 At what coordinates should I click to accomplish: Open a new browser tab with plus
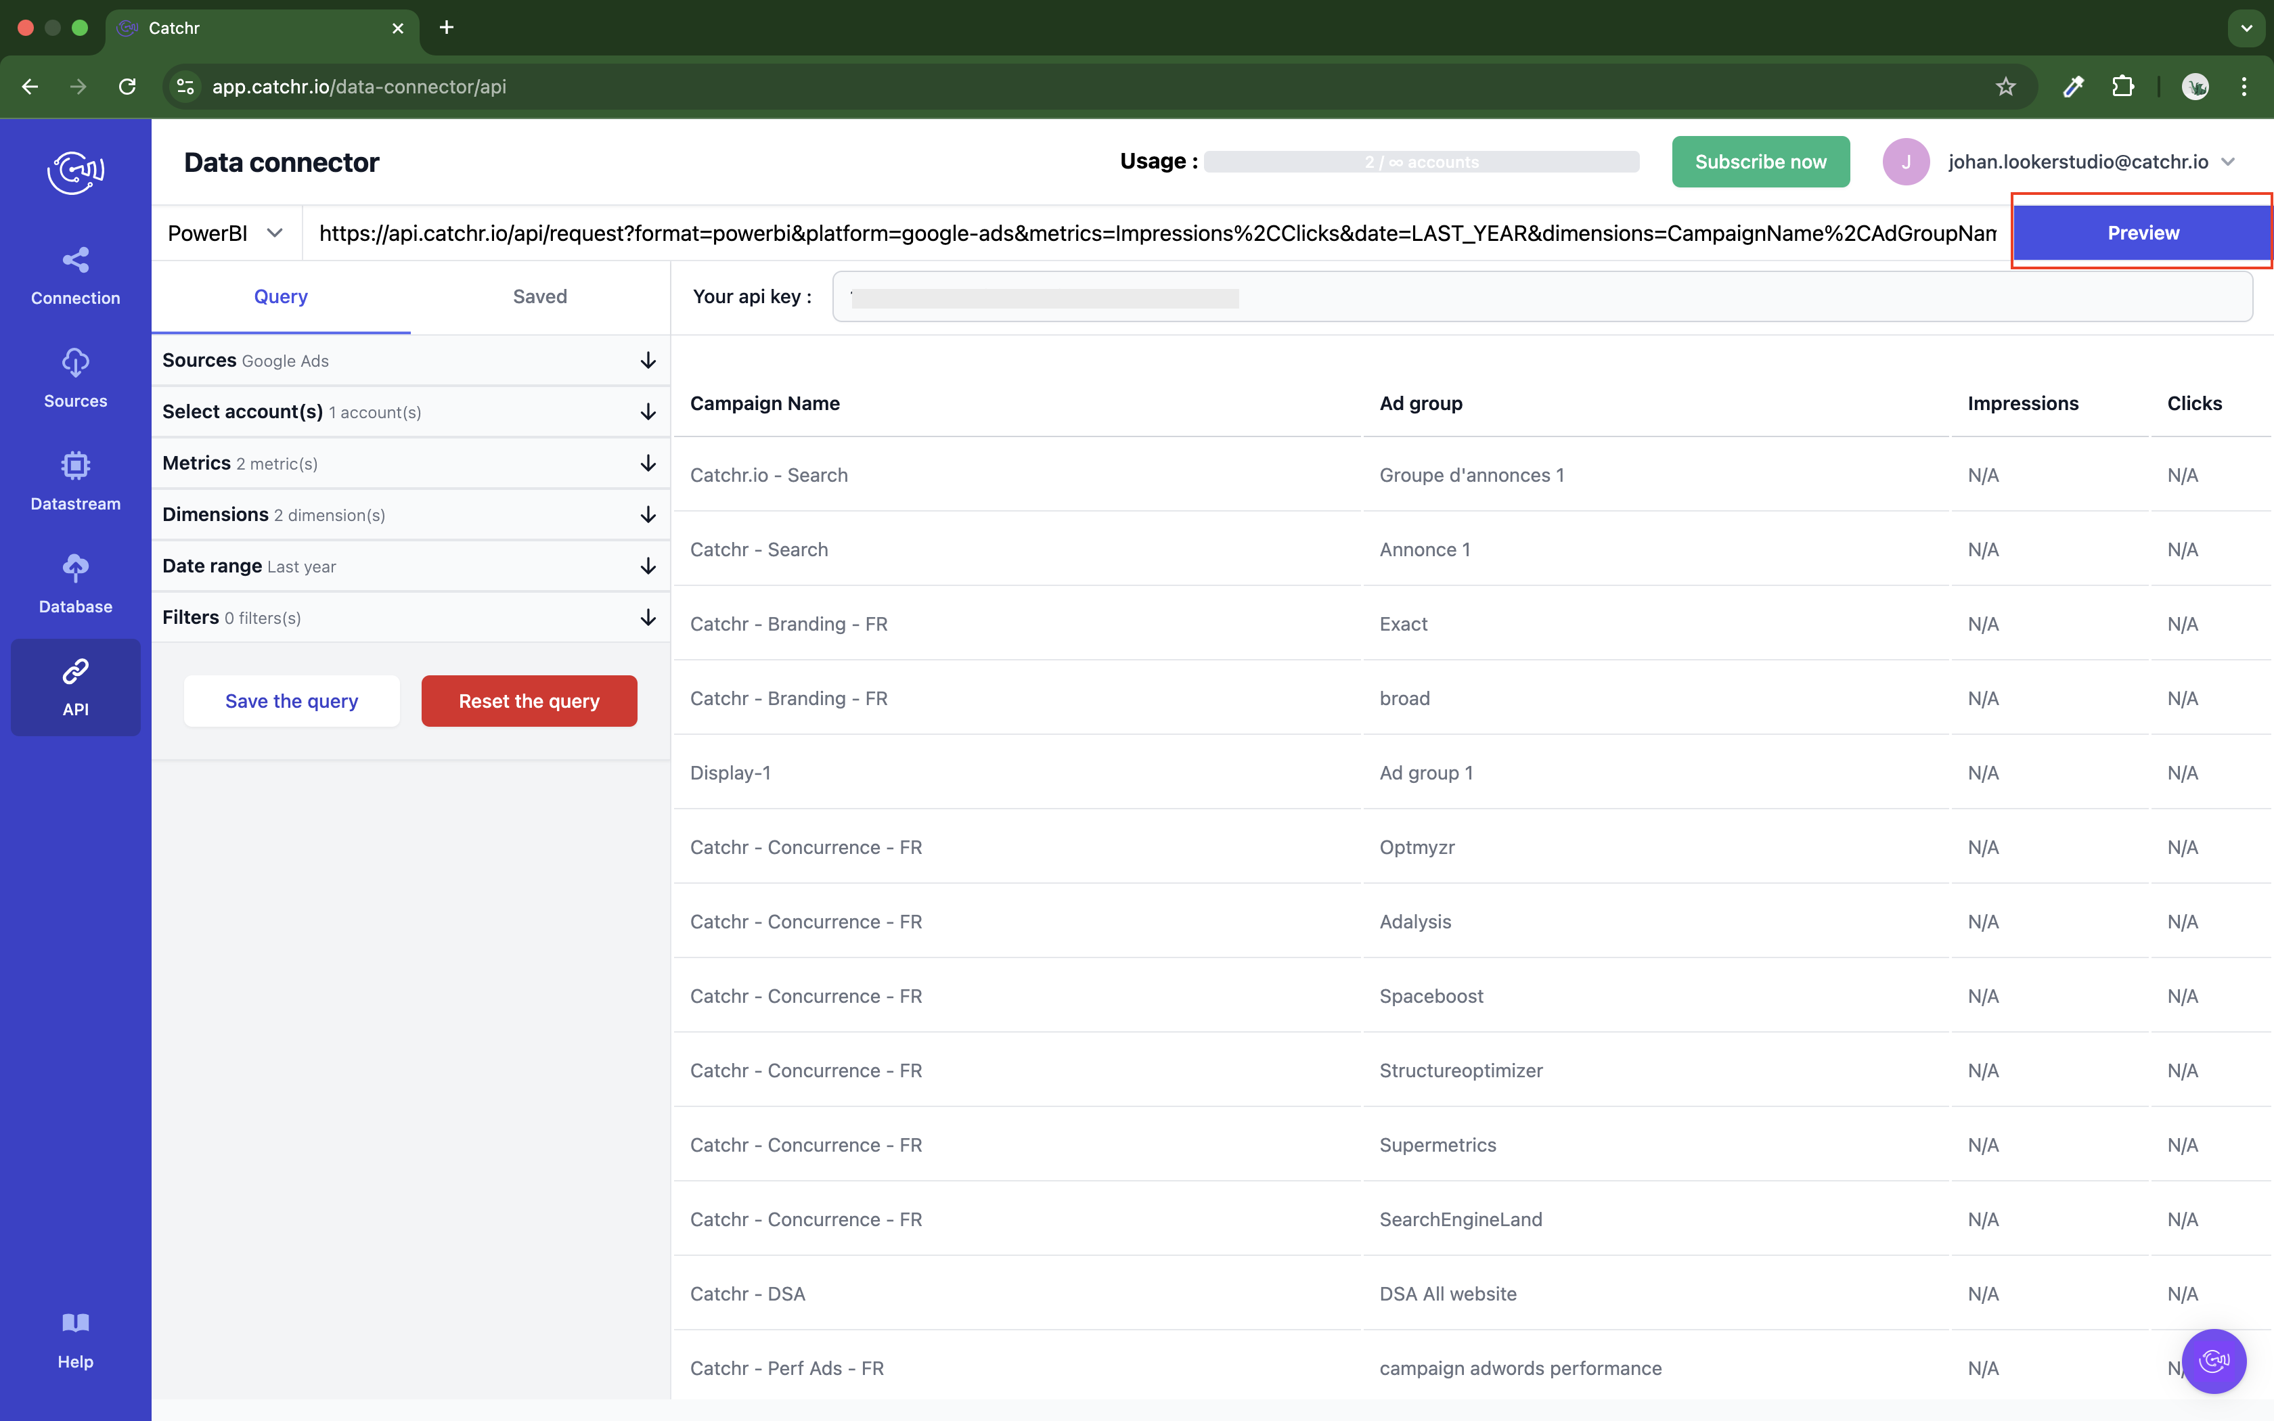pos(447,27)
